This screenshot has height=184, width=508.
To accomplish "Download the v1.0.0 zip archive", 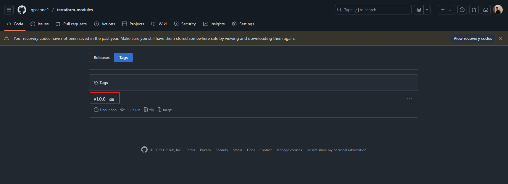I will [149, 110].
